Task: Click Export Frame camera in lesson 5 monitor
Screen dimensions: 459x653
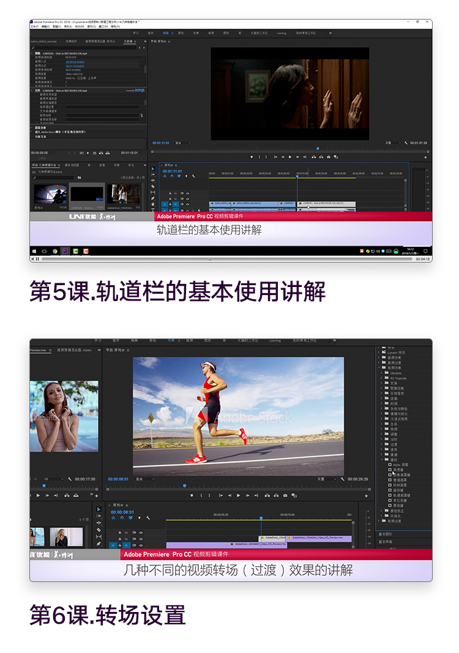Action: [329, 157]
